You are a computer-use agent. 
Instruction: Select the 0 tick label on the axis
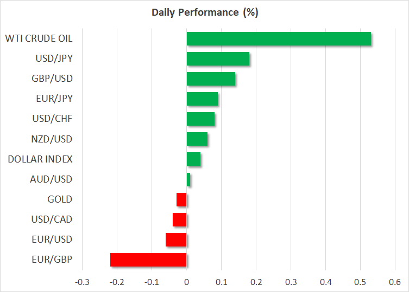(x=186, y=282)
